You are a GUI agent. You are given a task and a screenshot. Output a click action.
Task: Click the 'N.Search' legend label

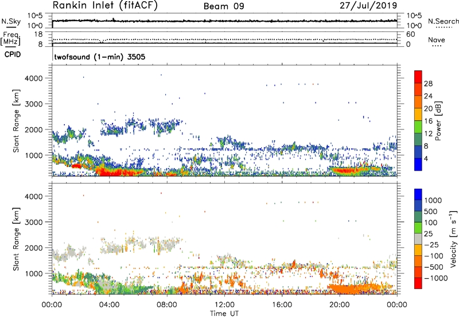click(x=443, y=21)
